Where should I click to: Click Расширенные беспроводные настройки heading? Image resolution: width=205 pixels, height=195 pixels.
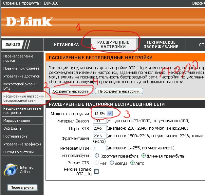point(101,58)
